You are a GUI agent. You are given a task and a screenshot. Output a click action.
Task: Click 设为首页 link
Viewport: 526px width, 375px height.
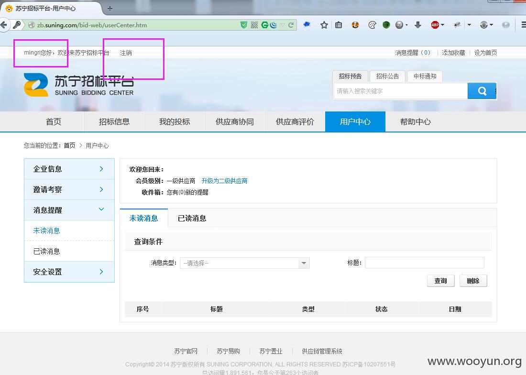(x=485, y=53)
